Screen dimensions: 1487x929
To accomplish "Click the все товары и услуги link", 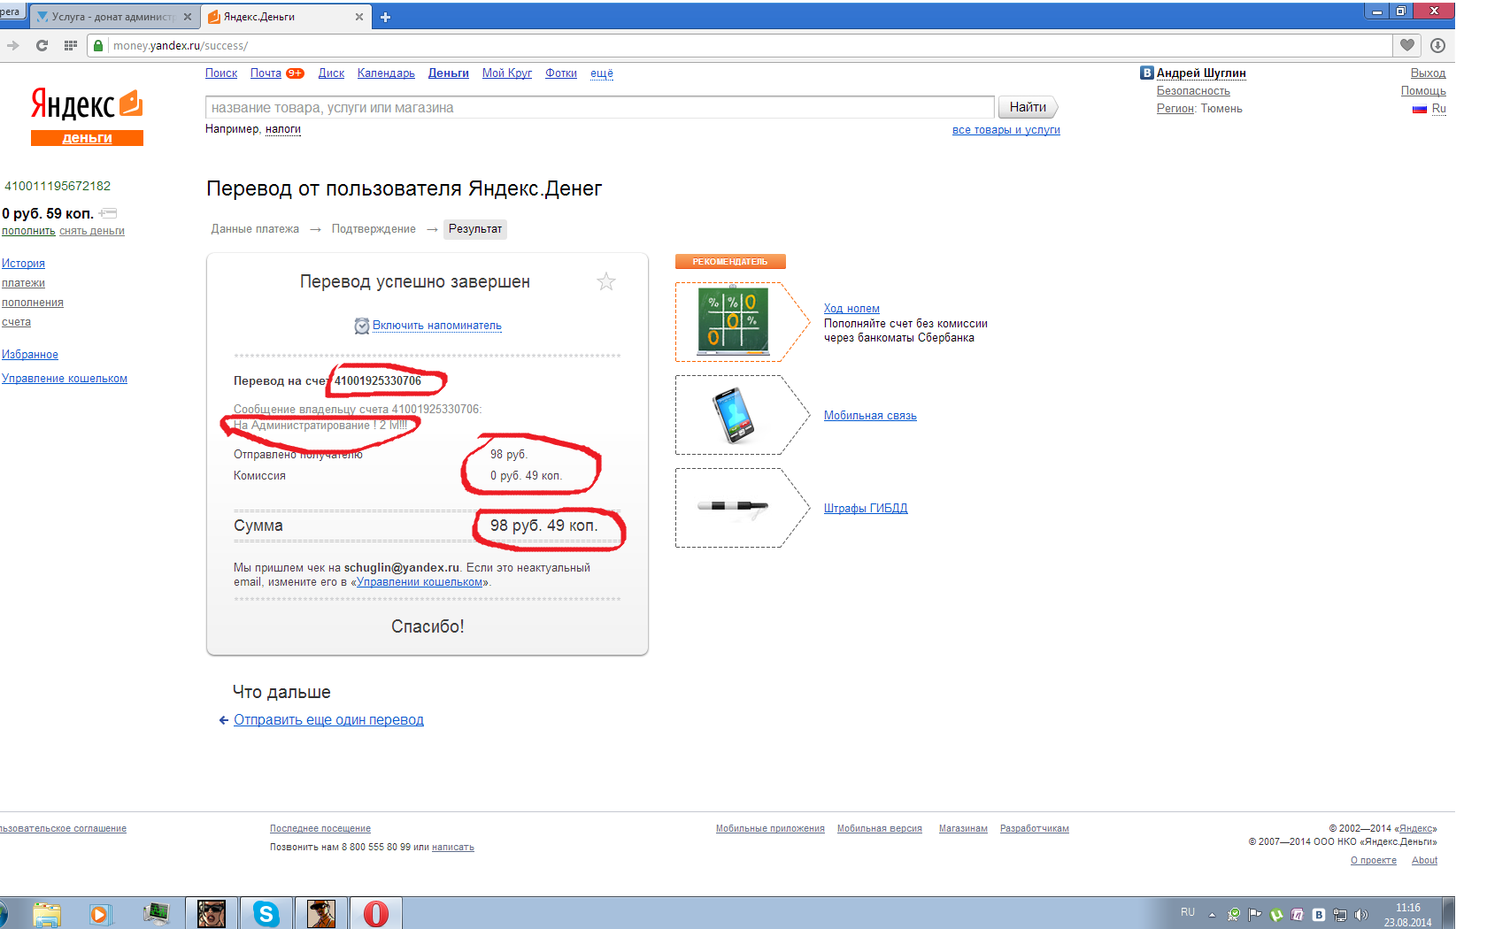I will (1006, 130).
